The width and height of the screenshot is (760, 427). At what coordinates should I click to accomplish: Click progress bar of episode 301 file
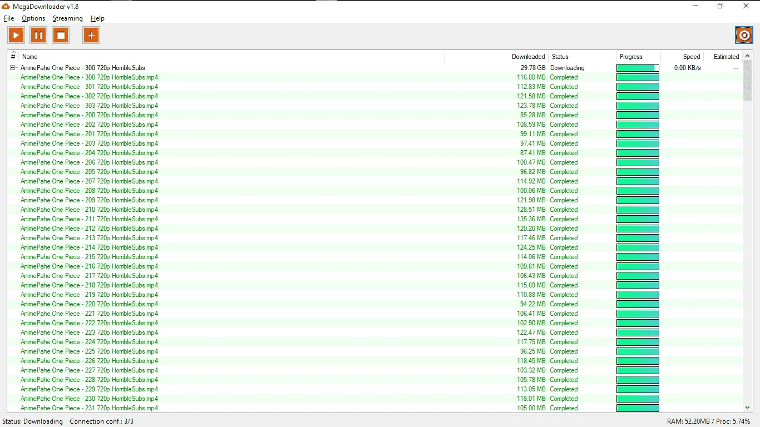click(638, 87)
